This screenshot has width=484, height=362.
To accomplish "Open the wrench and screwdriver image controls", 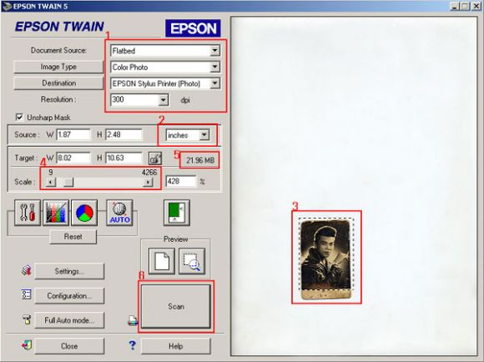I will click(28, 213).
